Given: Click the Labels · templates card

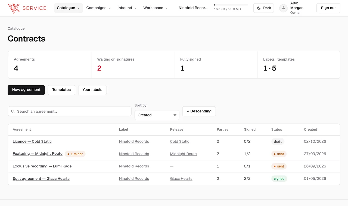Looking at the screenshot, I should tap(299, 65).
